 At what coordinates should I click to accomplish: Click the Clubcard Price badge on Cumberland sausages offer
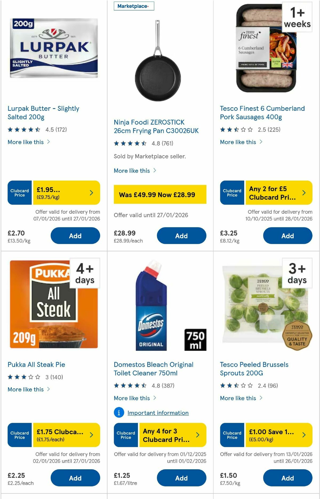pyautogui.click(x=232, y=193)
